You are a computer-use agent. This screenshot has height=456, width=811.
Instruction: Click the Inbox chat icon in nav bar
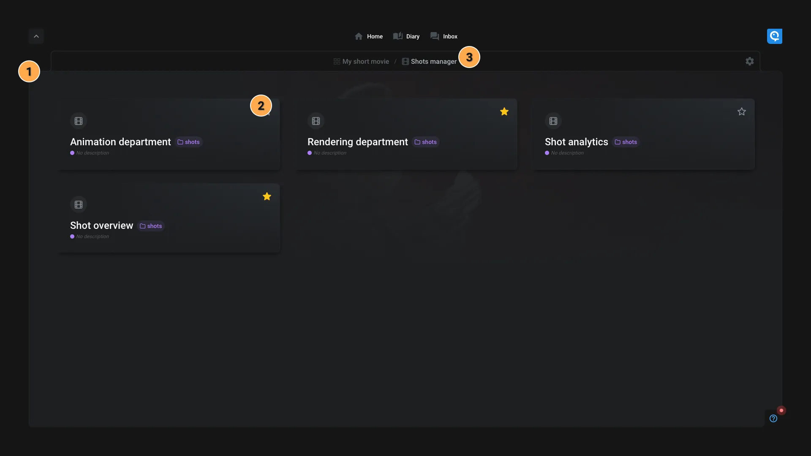pos(435,35)
